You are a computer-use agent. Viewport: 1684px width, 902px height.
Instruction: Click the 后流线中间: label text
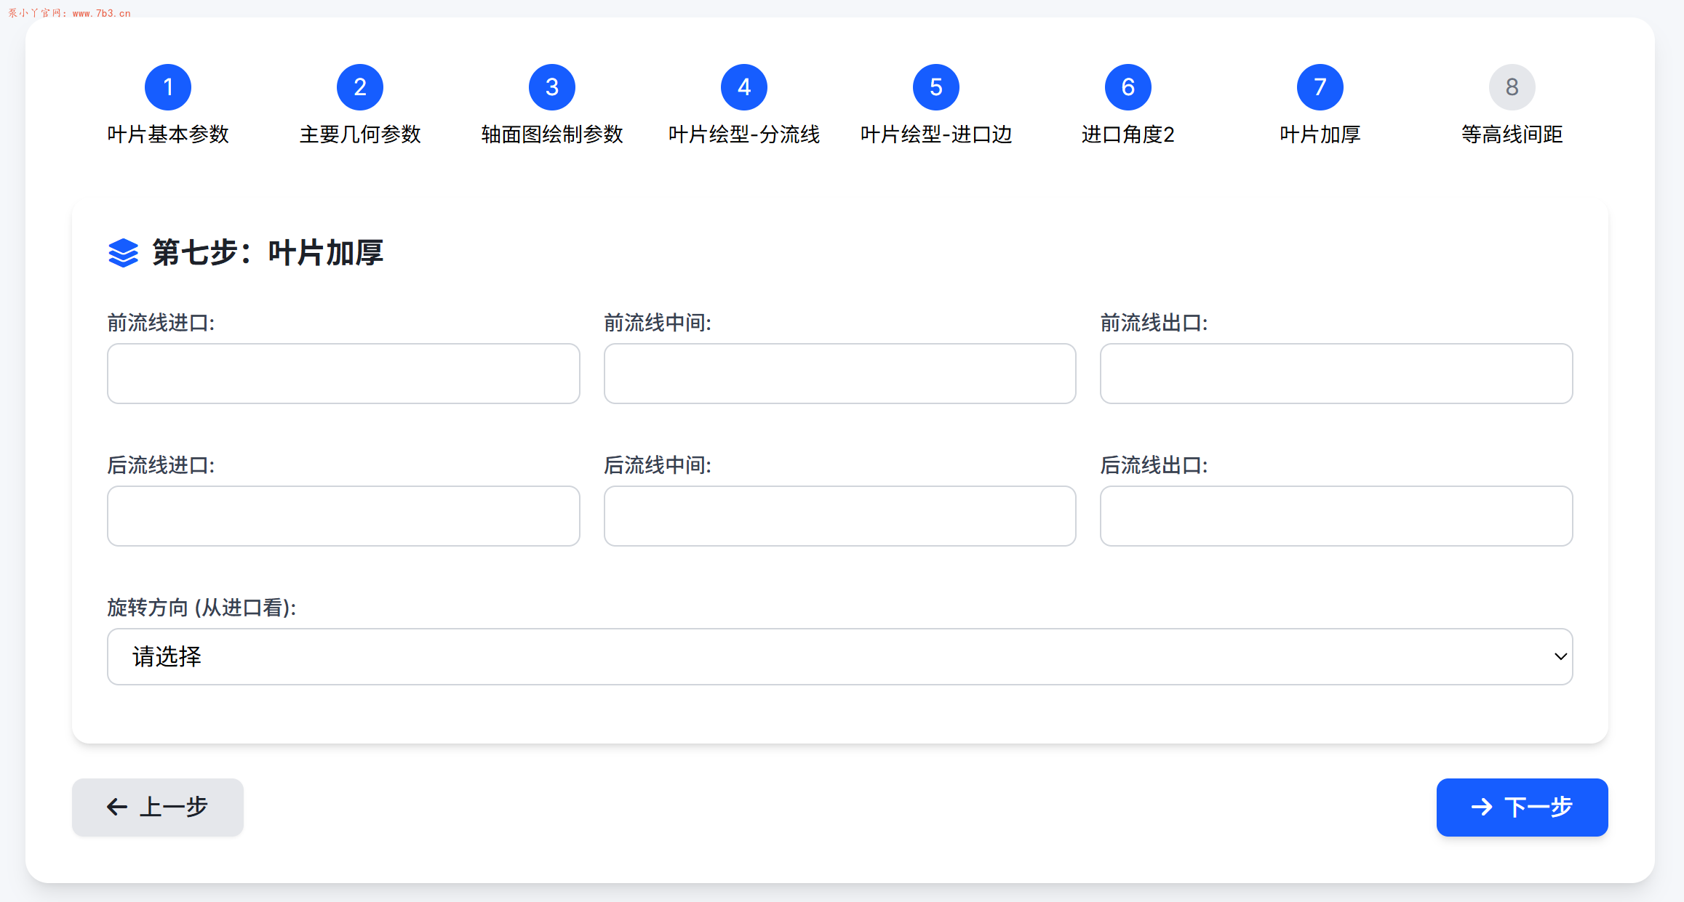coord(658,465)
